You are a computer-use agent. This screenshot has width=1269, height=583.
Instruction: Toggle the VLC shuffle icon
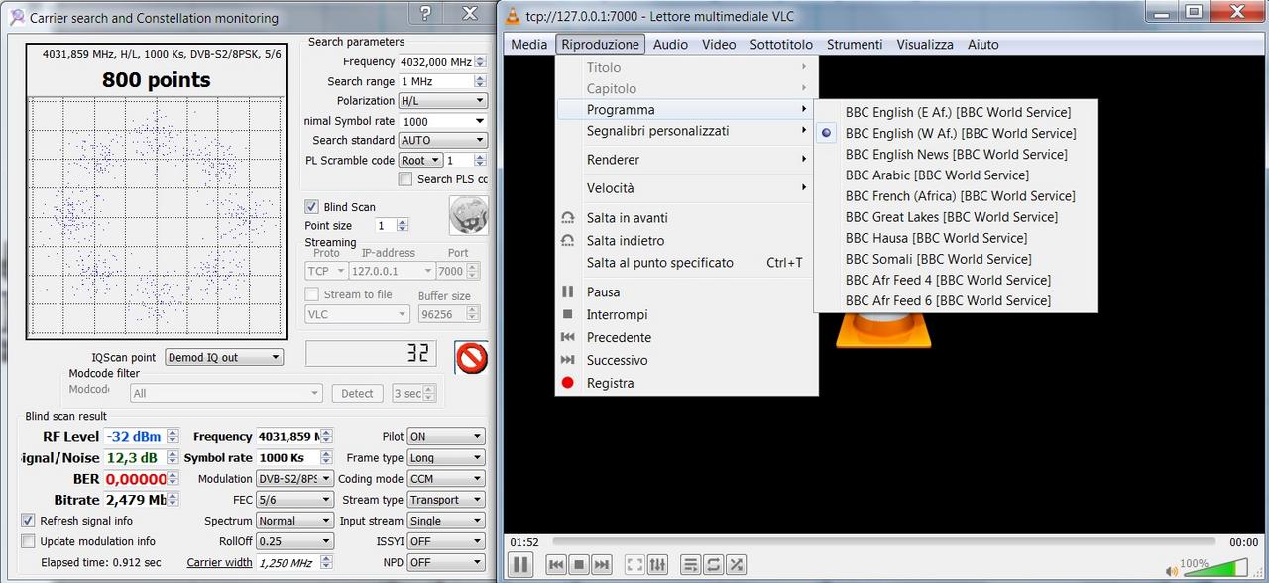736,565
